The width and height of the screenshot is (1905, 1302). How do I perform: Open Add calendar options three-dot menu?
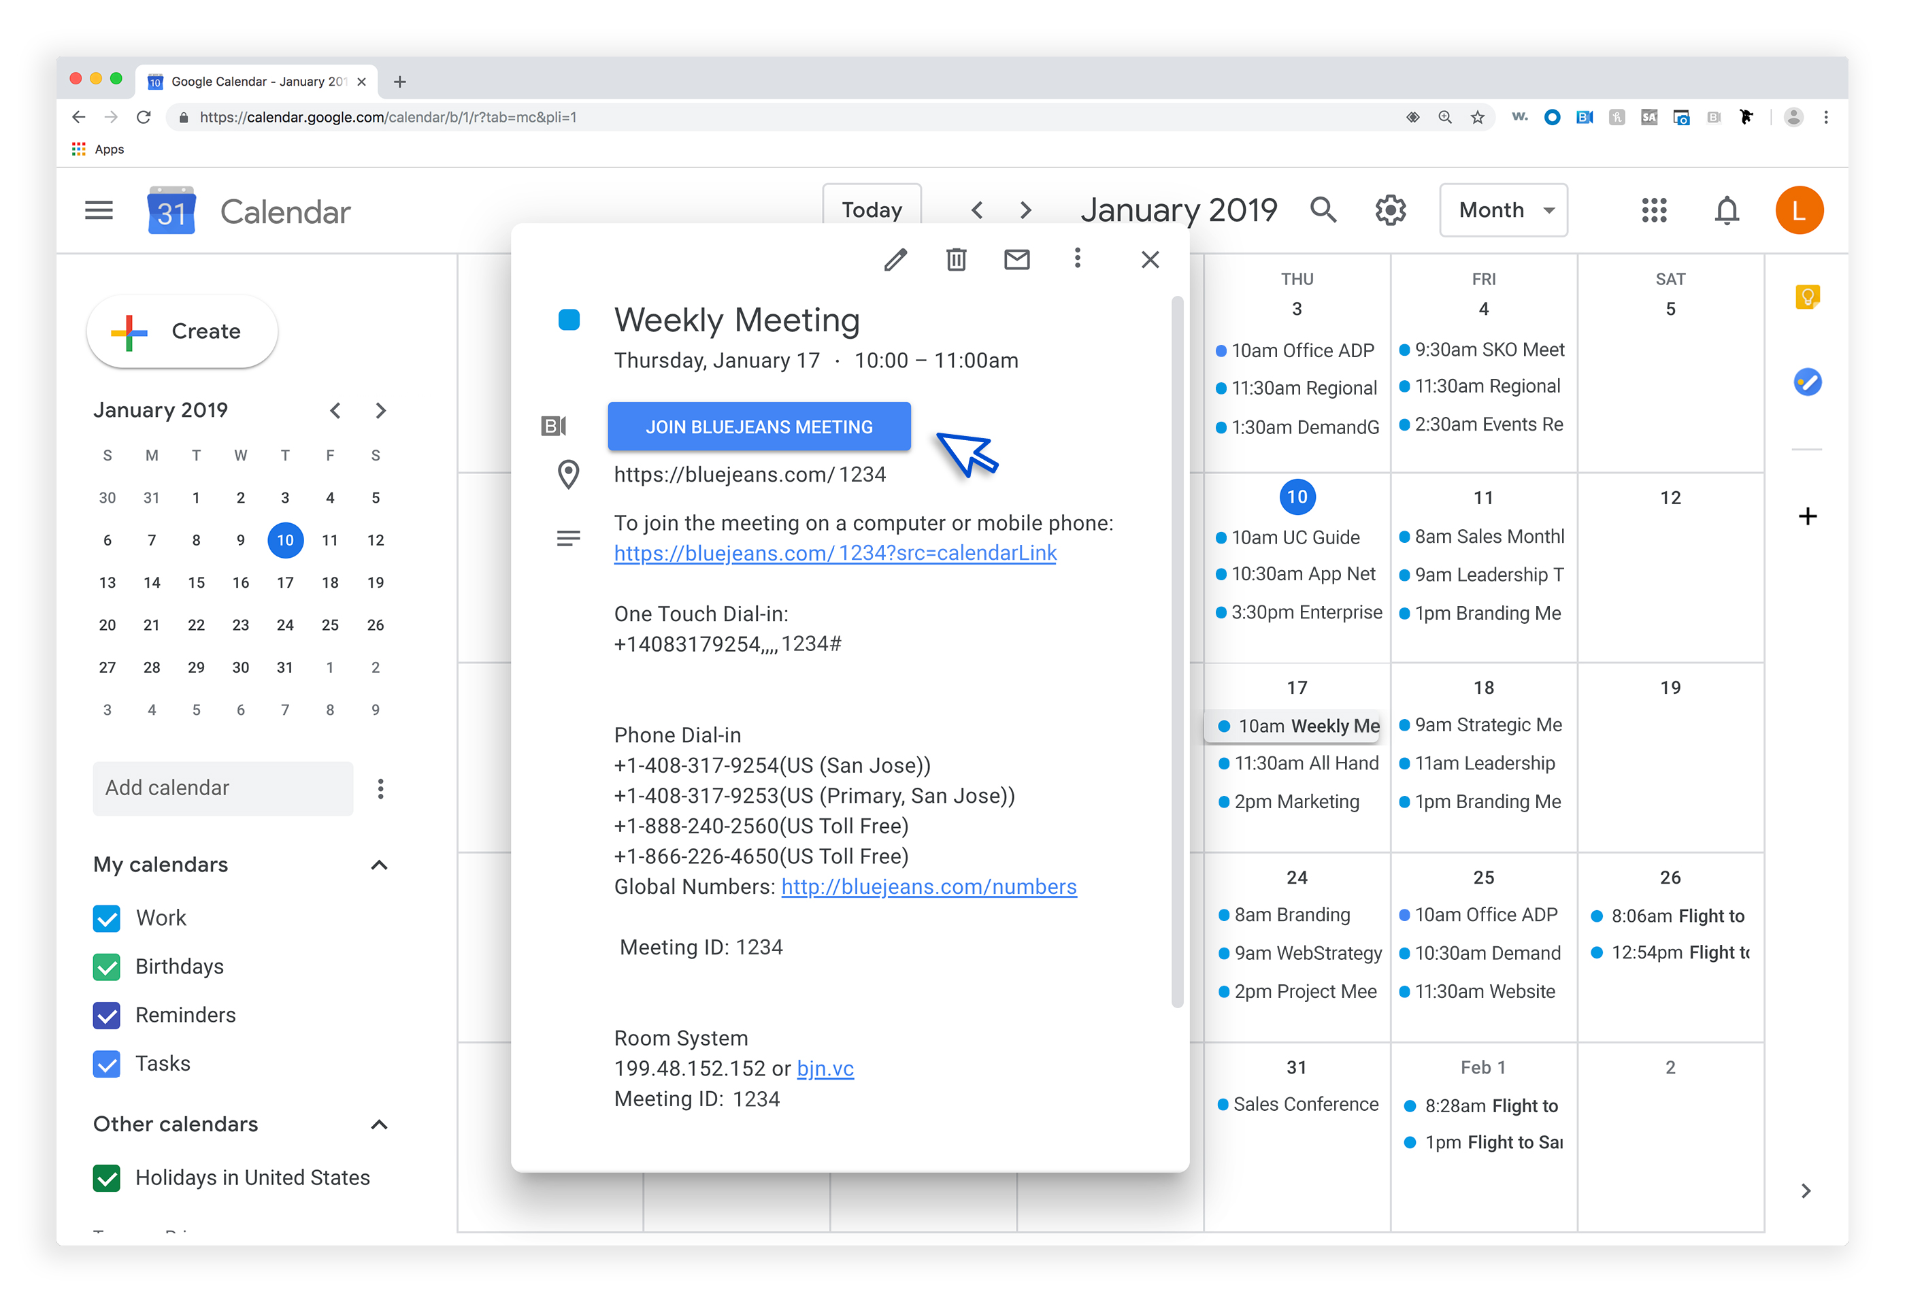380,789
